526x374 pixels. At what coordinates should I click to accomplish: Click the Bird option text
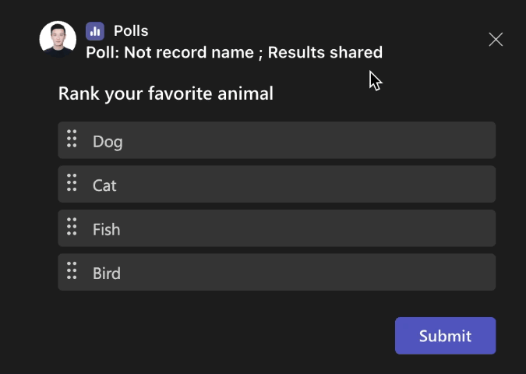coord(107,273)
